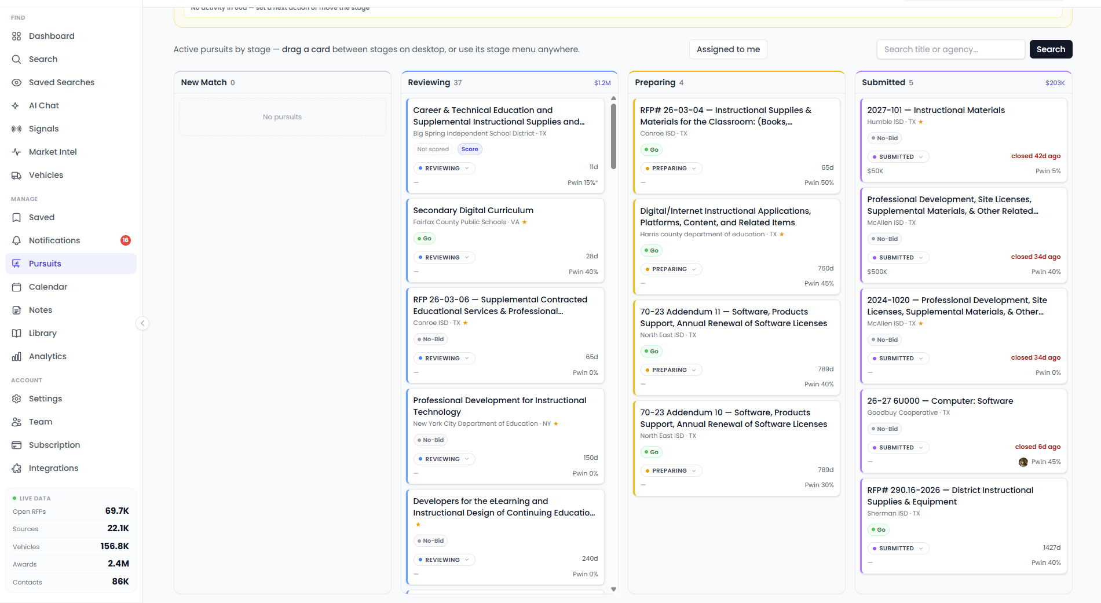1101x603 pixels.
Task: Click 'closed 42d ago' on Humble ISD card
Action: point(1036,156)
